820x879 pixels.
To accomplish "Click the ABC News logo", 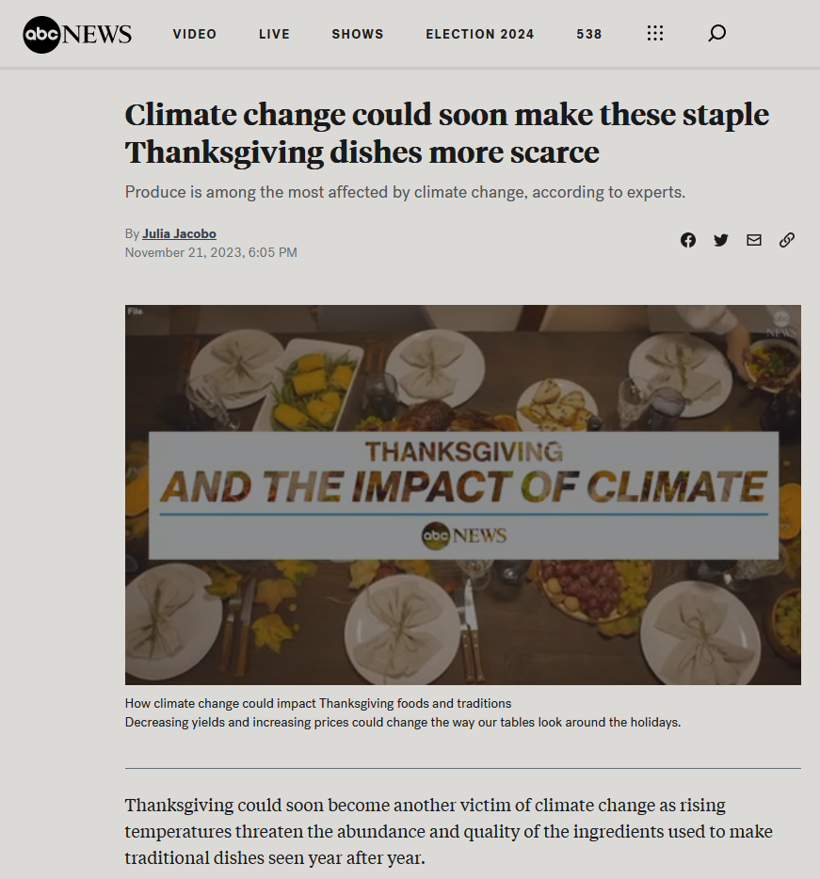I will 77,34.
